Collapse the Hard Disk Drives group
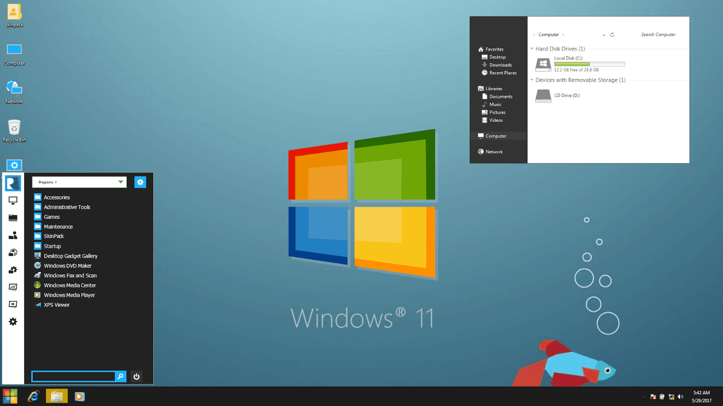 point(532,49)
